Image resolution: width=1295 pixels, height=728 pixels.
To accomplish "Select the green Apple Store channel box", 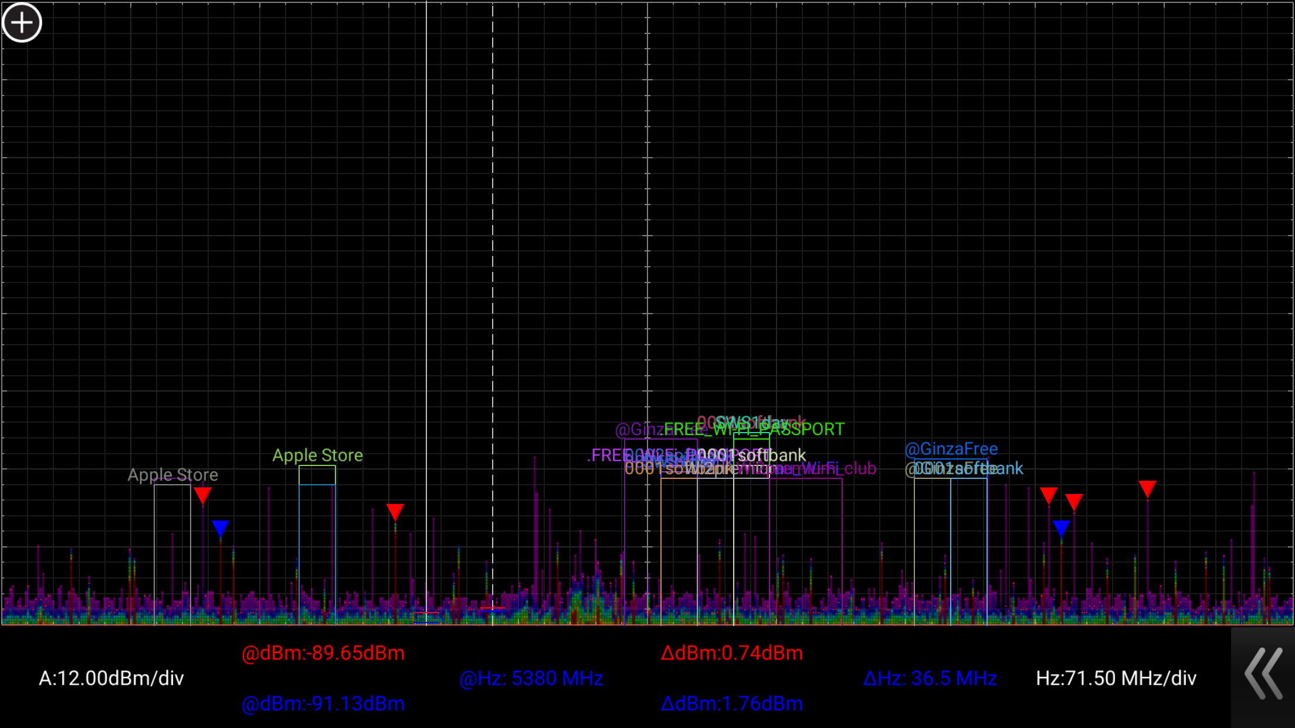I will 317,545.
